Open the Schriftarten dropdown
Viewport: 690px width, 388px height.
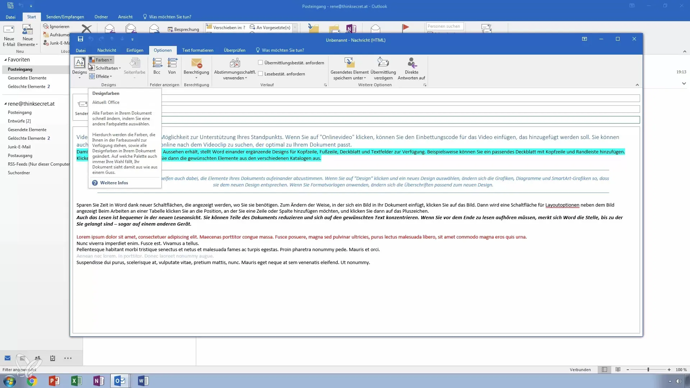[x=105, y=68]
